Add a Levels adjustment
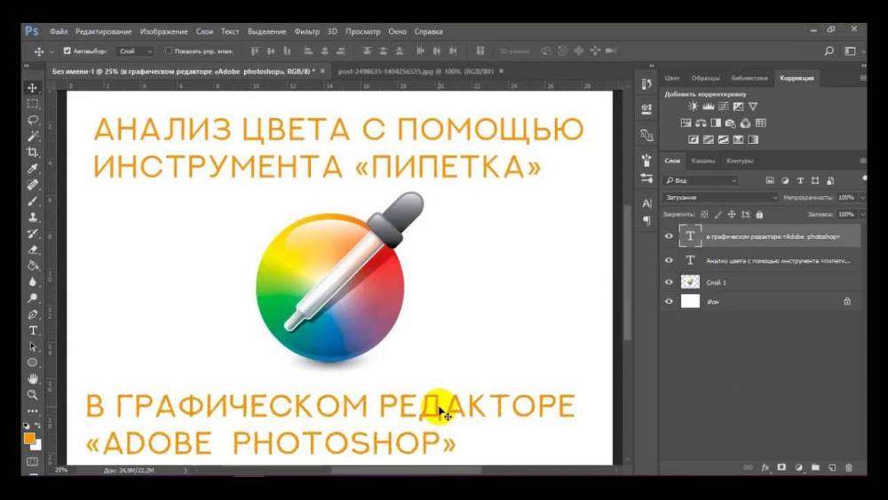This screenshot has width=888, height=500. pyautogui.click(x=708, y=106)
